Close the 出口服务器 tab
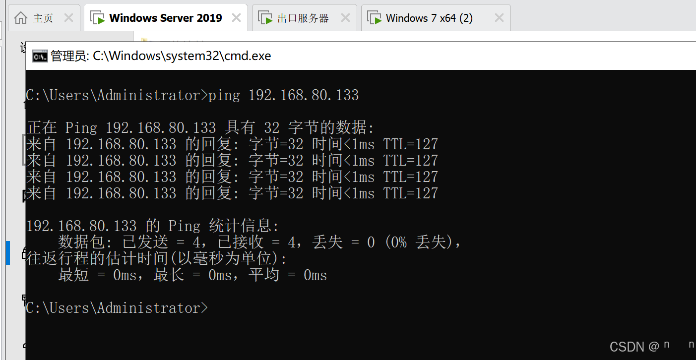Screen dimensions: 696x360 345,17
